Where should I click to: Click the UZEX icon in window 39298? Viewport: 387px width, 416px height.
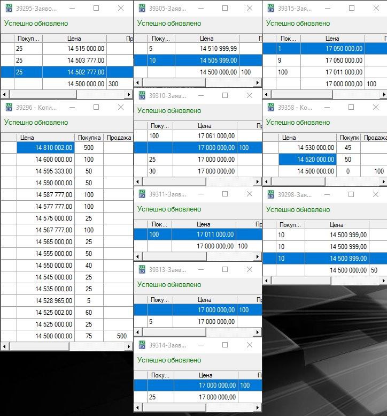pos(271,194)
